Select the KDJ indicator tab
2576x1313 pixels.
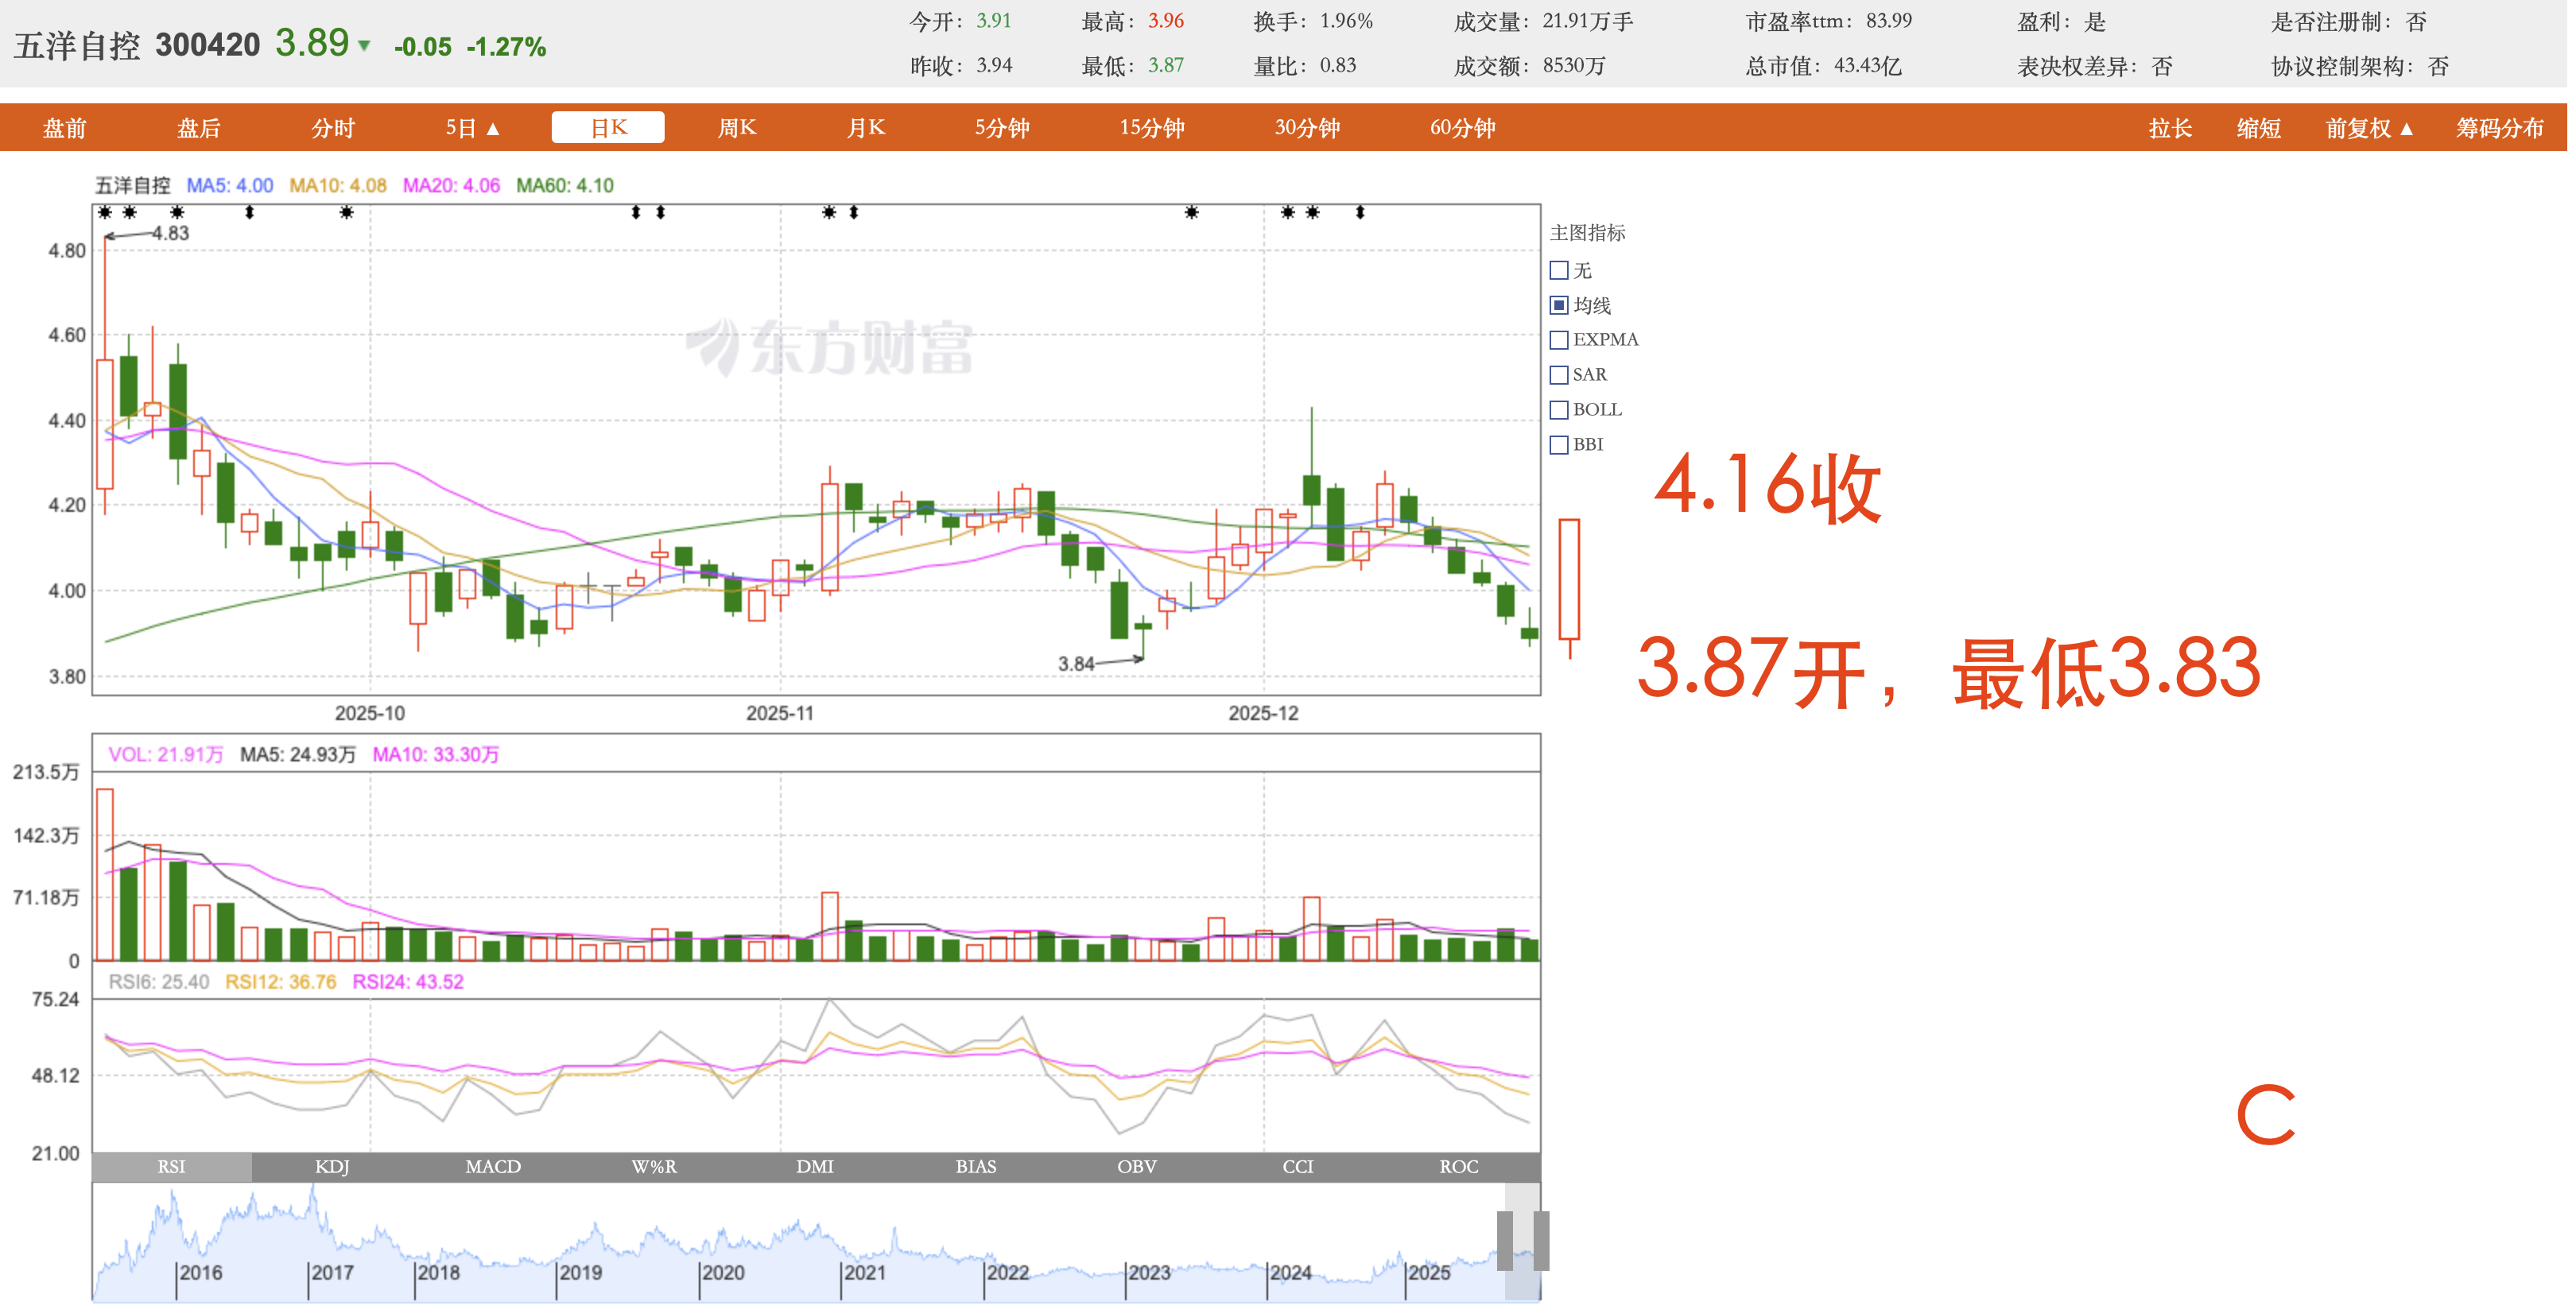332,1166
